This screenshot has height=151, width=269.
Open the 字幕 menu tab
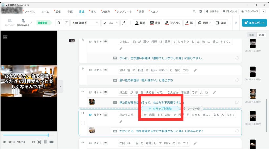70,12
